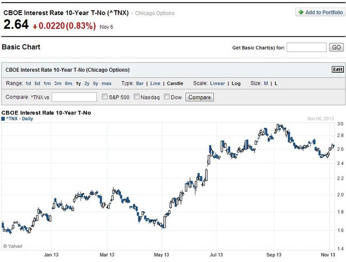
Task: Click the Basic Chart heading
Action: 21,47
